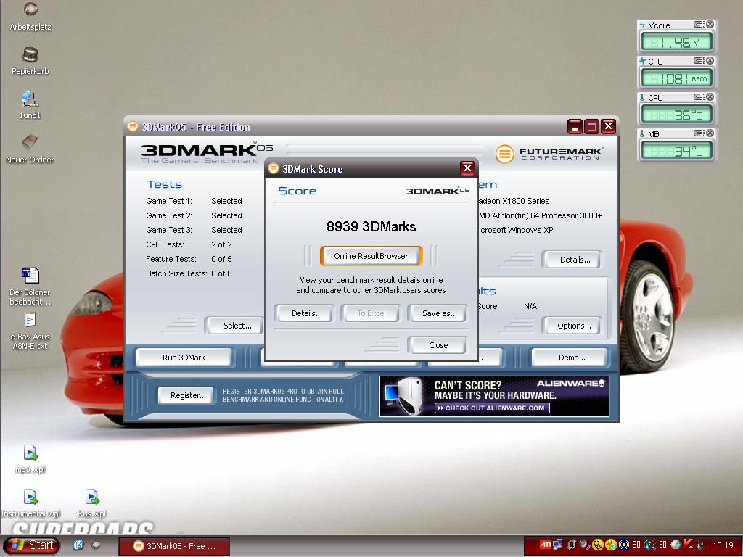Image resolution: width=743 pixels, height=557 pixels.
Task: Click the 34°C MB temperature readout
Action: [677, 151]
